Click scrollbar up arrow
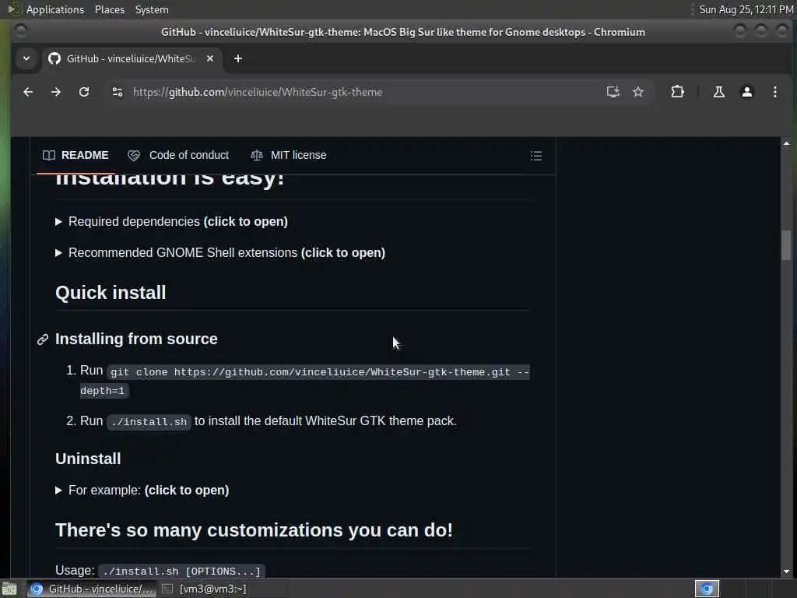 tap(786, 144)
